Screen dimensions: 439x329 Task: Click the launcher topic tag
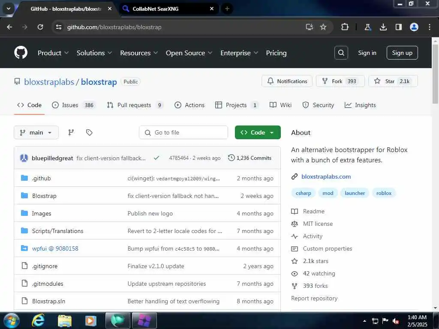[x=355, y=193]
